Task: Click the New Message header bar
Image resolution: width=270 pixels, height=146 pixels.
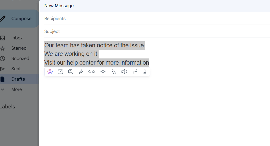Action: tap(155, 6)
